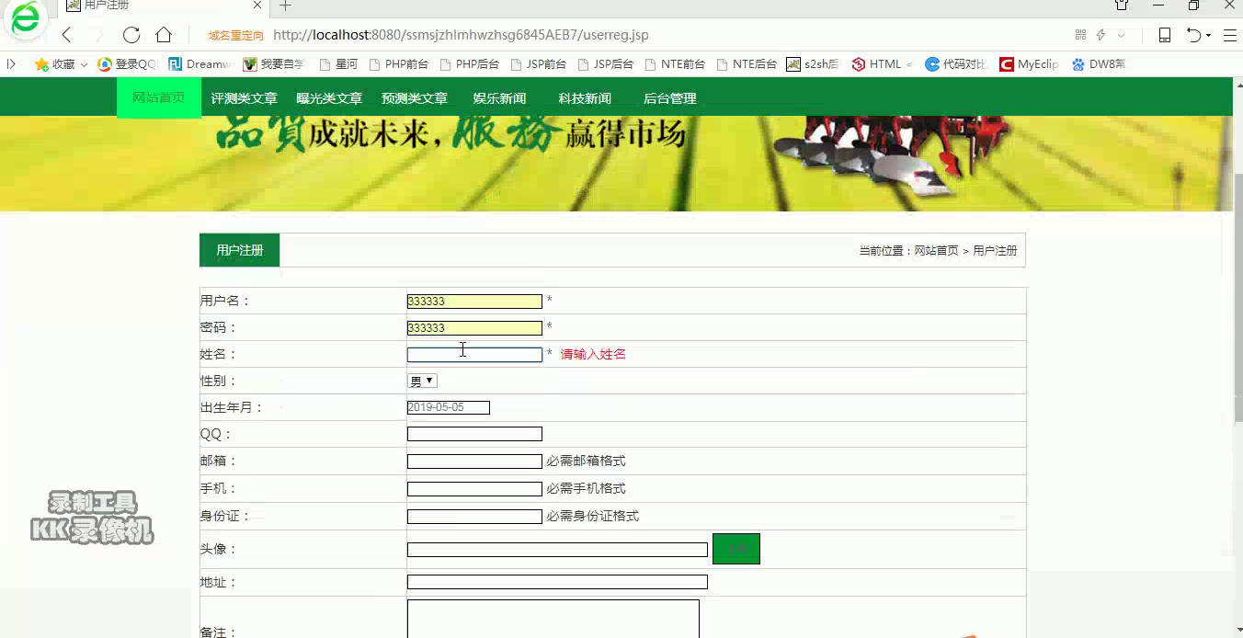The image size is (1243, 638).
Task: Go to the browser home page icon
Action: 164,35
